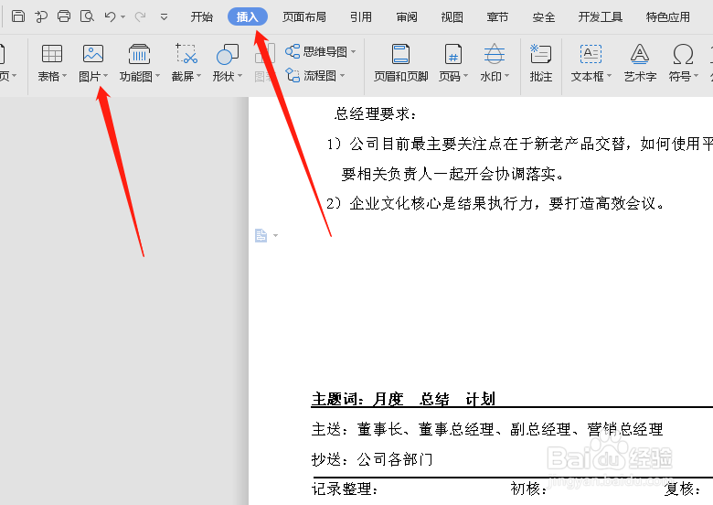Click the Save icon in quick toolbar

(x=18, y=16)
